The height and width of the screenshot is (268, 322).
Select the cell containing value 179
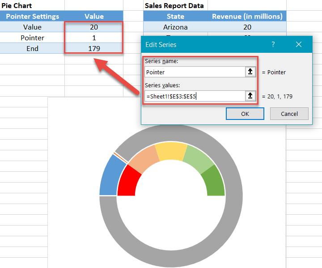coord(94,48)
